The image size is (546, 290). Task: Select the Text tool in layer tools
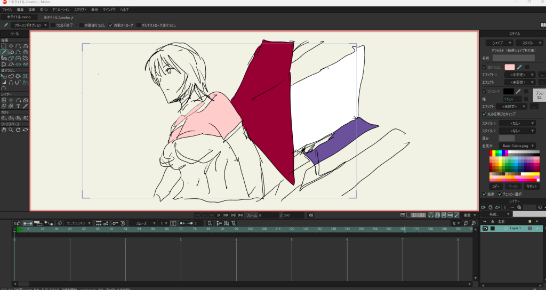click(x=18, y=106)
